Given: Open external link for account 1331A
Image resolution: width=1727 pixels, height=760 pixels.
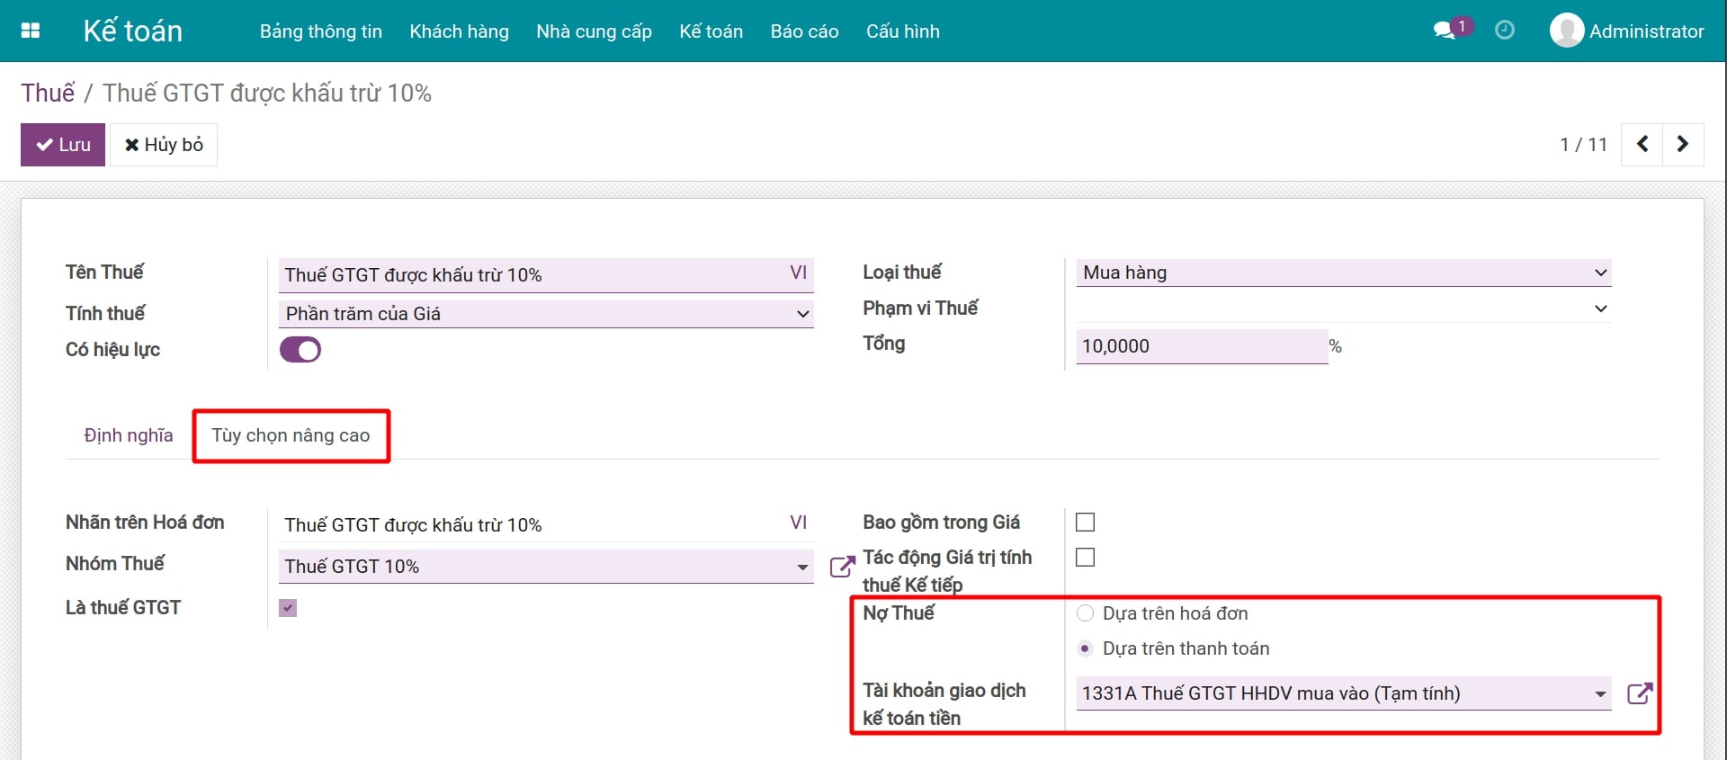Looking at the screenshot, I should tap(1639, 693).
